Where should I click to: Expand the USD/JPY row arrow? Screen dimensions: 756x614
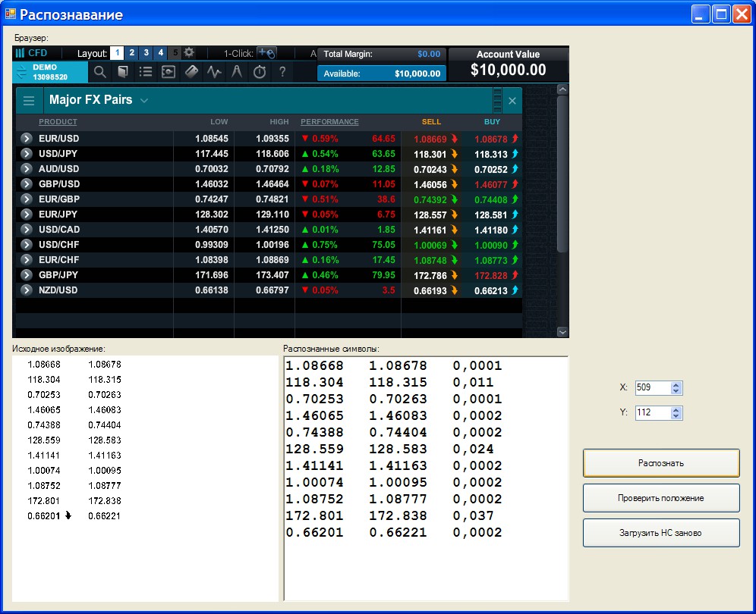coord(27,154)
